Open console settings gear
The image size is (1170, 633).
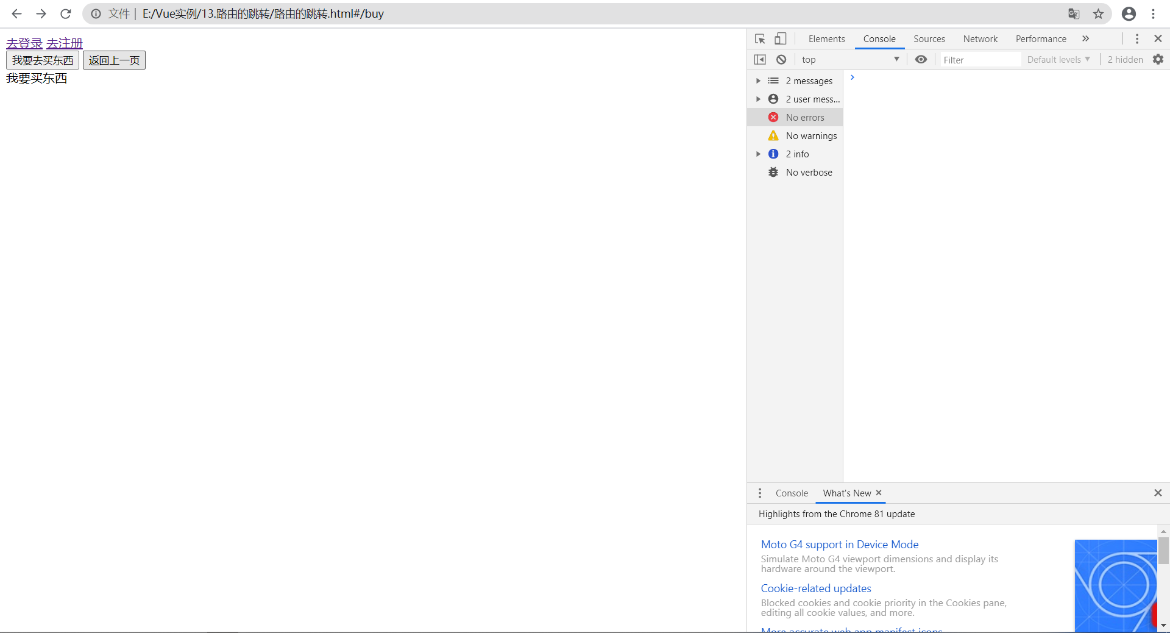1158,59
